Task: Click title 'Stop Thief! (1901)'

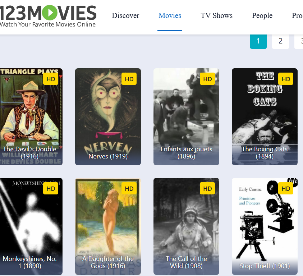Action: click(x=265, y=266)
